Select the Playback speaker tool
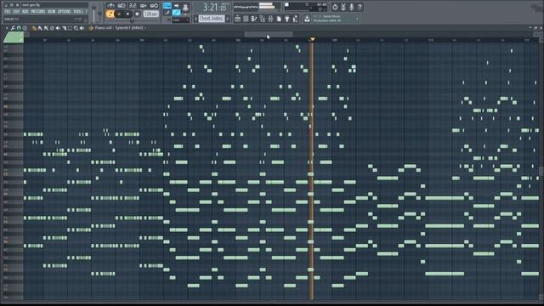 (82, 28)
